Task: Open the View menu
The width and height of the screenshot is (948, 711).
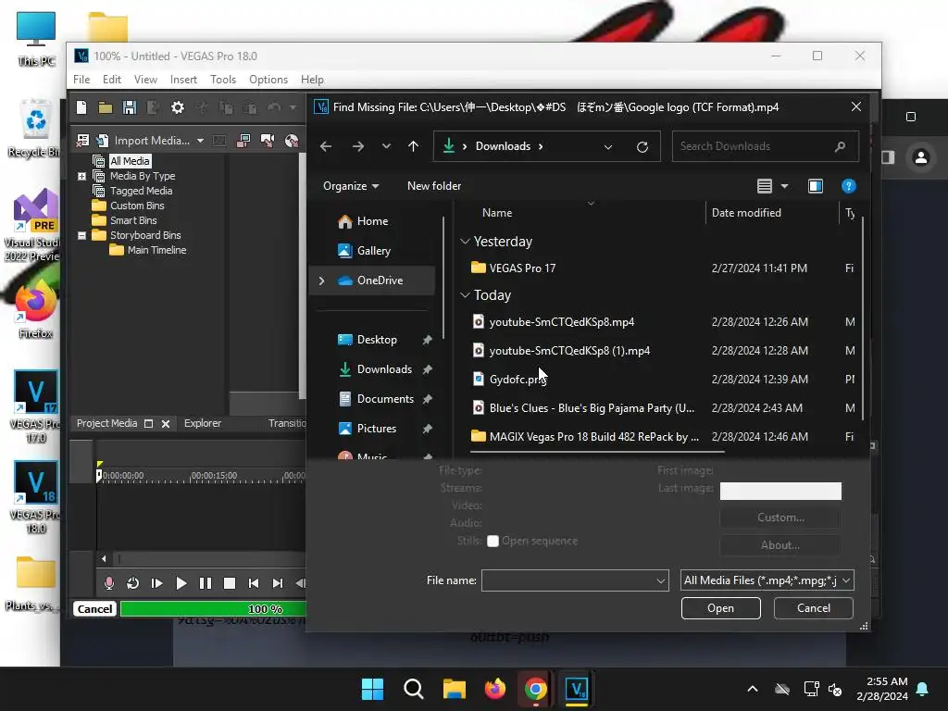Action: 145,80
